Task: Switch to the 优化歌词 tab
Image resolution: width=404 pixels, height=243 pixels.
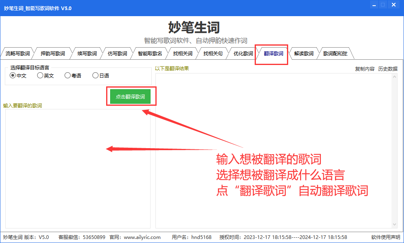Action: pos(243,54)
